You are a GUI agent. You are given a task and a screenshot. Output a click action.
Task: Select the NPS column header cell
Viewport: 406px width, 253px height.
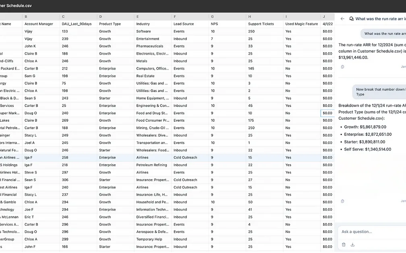point(214,24)
